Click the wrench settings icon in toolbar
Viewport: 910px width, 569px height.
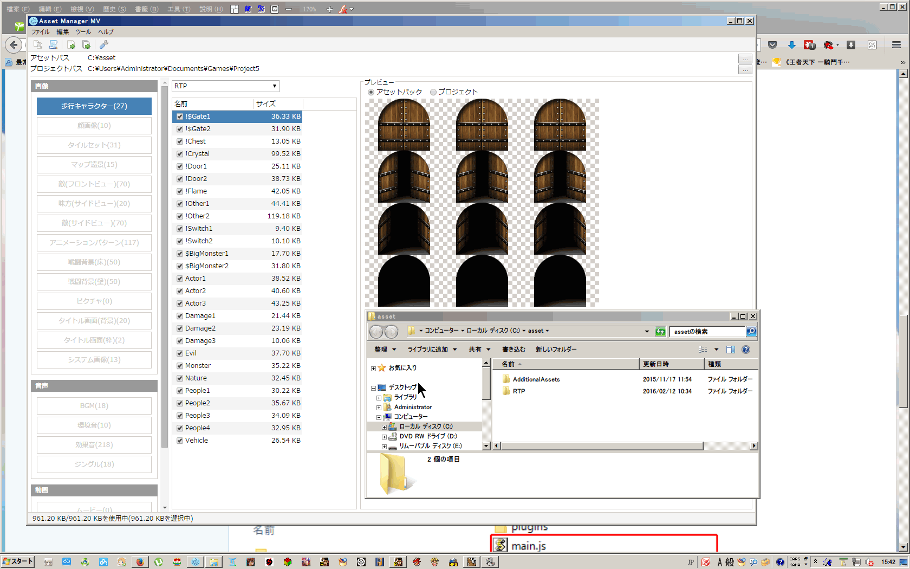pyautogui.click(x=104, y=44)
